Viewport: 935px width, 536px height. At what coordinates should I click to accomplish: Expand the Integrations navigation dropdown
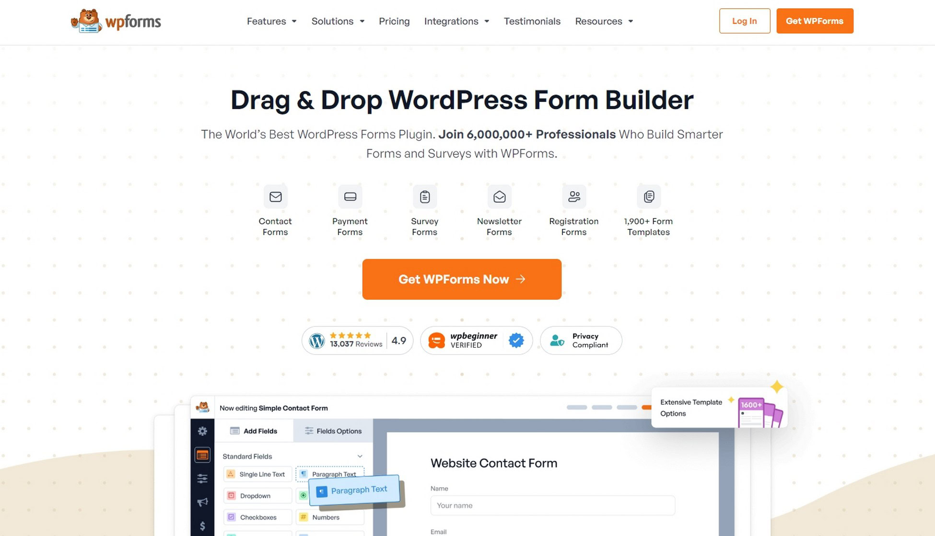point(456,21)
